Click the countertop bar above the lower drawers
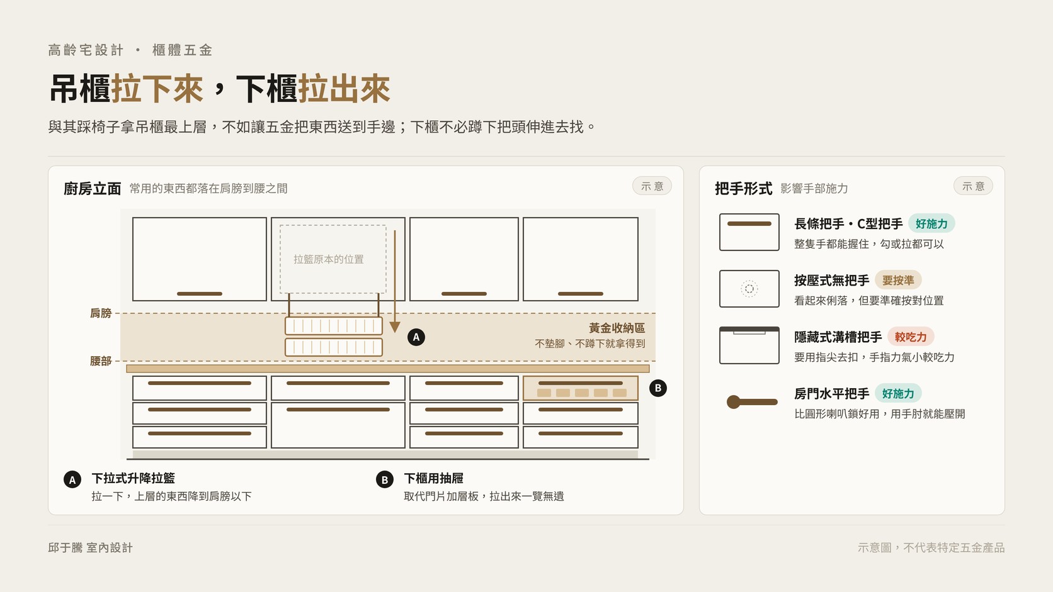 388,369
